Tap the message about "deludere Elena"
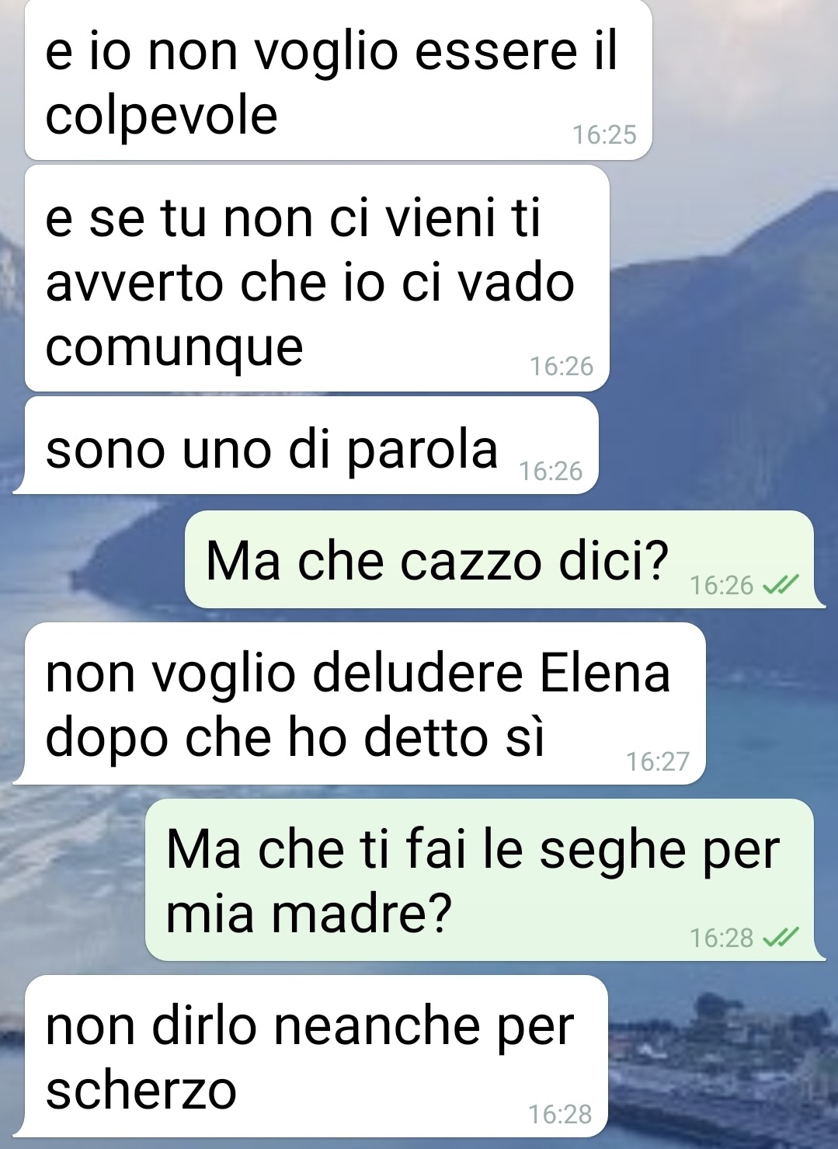838x1149 pixels. click(x=363, y=704)
